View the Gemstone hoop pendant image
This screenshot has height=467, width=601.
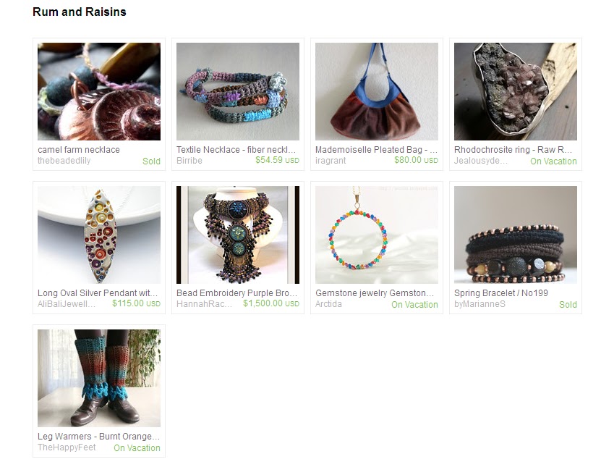click(x=376, y=235)
